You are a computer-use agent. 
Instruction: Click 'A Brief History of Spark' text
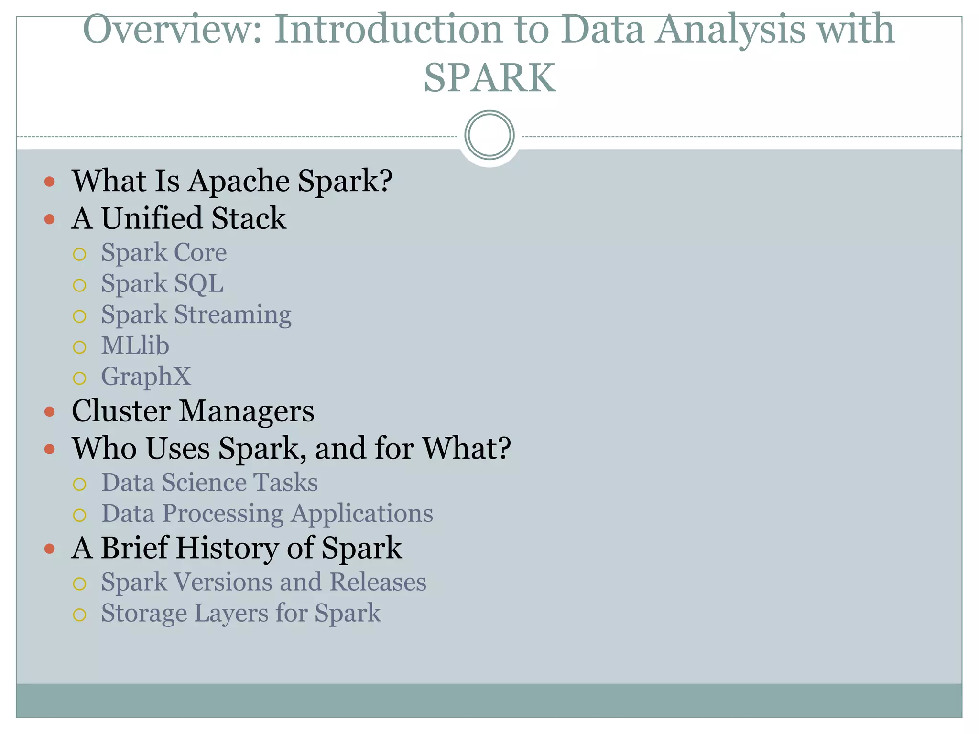point(237,548)
